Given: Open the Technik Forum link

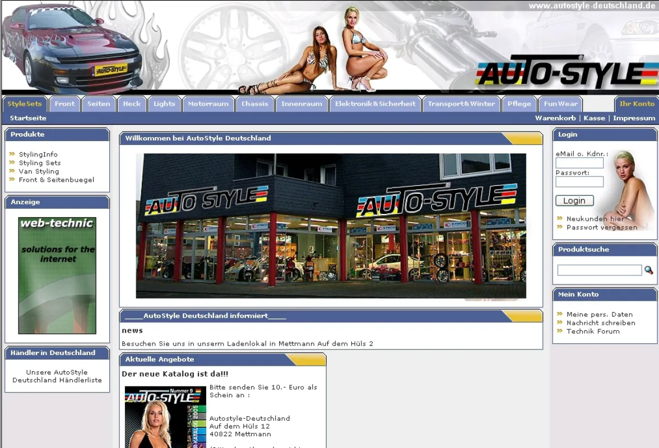Looking at the screenshot, I should [593, 332].
